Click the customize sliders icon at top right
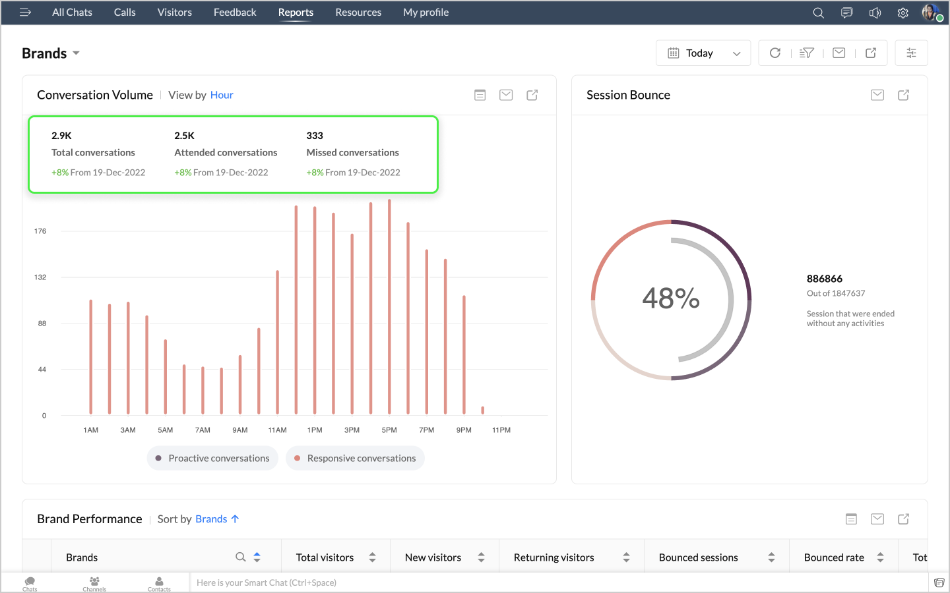950x593 pixels. point(911,53)
